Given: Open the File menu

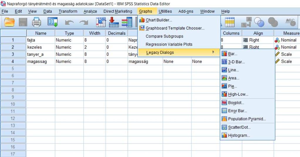Looking at the screenshot, I should tap(5, 11).
